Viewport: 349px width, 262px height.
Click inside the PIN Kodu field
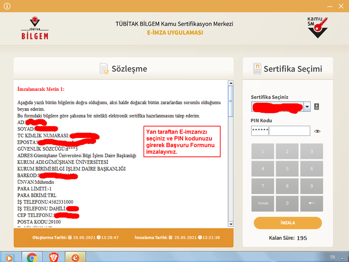[288, 131]
